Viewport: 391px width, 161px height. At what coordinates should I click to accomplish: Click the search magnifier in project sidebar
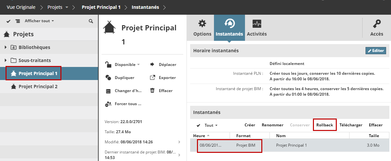91,21
